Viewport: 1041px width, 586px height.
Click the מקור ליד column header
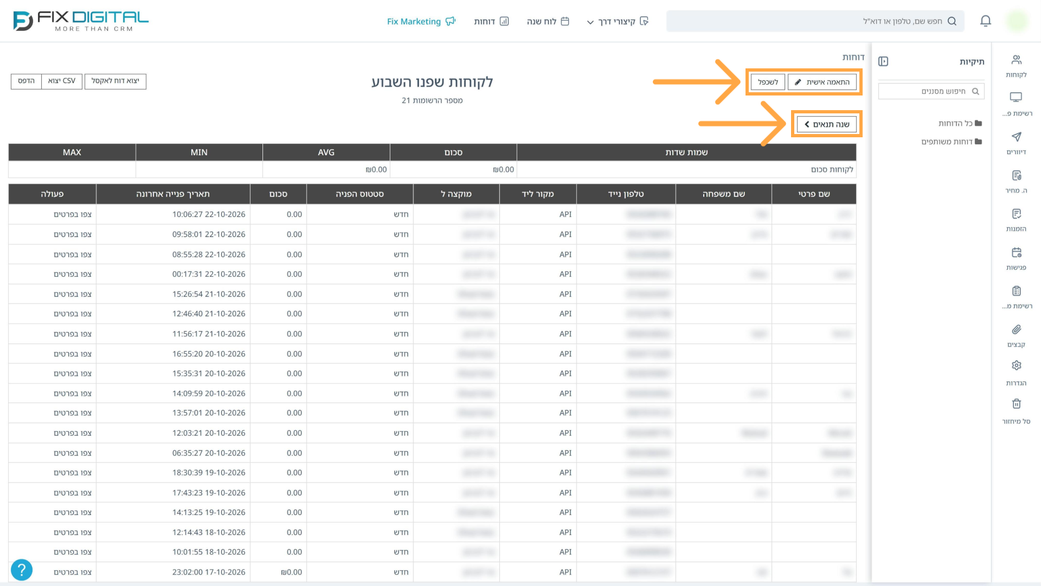pyautogui.click(x=538, y=194)
